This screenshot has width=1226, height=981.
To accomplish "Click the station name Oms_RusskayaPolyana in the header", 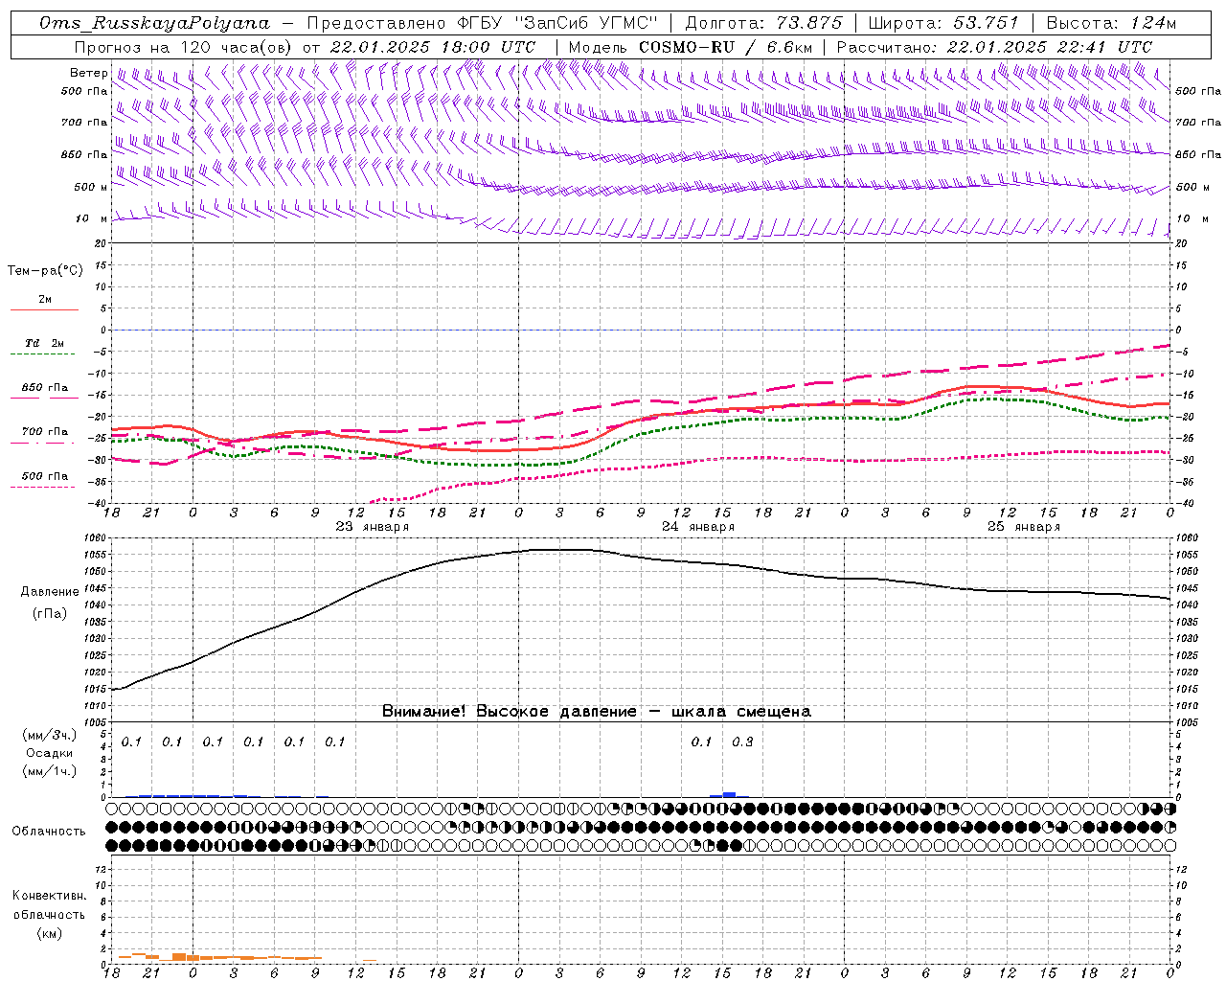I will 155,23.
